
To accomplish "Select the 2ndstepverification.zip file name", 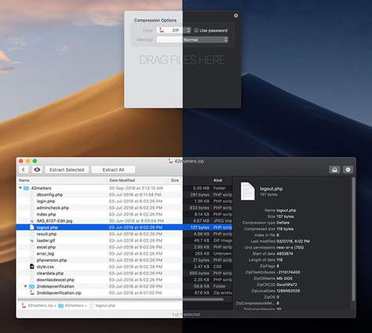I will tap(59, 293).
